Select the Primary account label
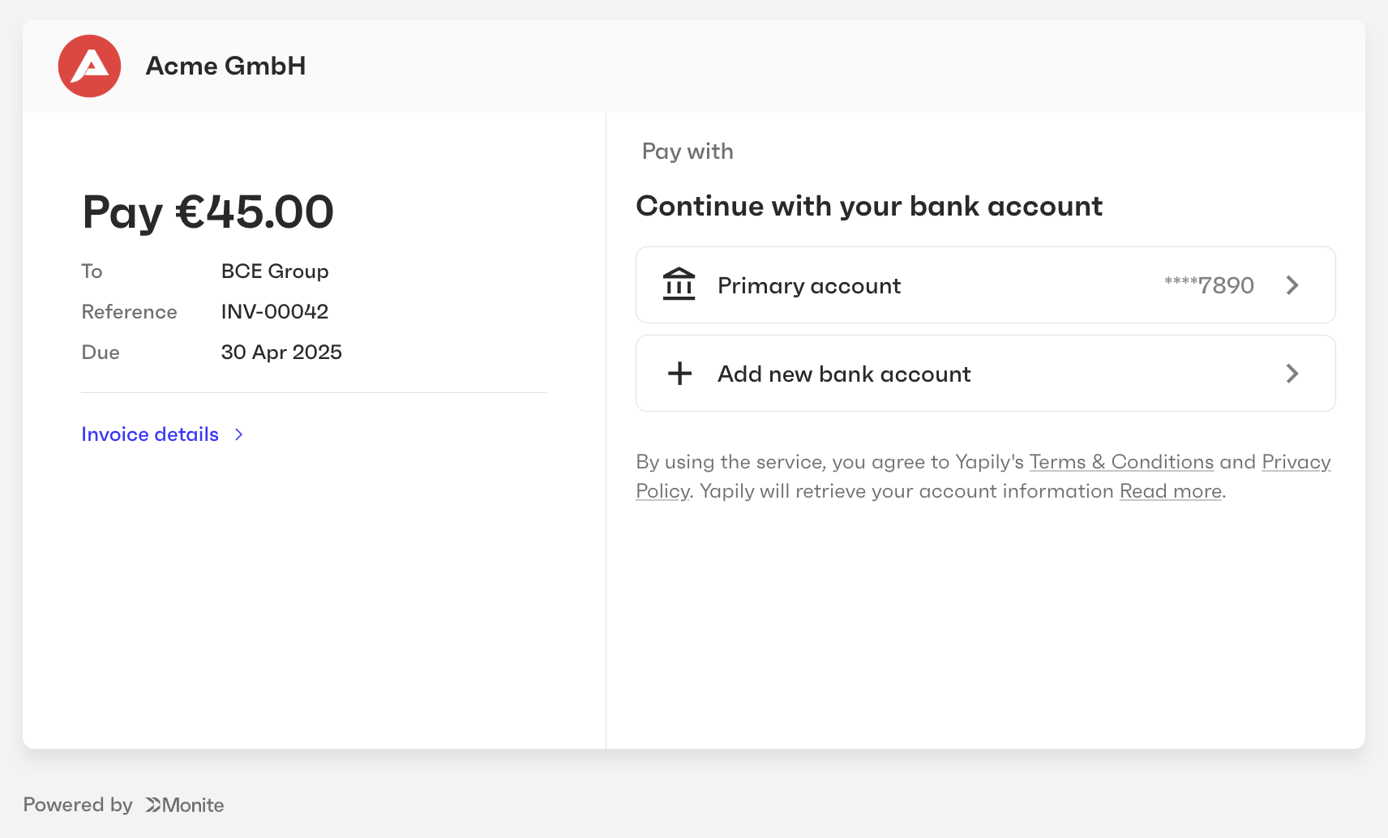 [x=808, y=286]
